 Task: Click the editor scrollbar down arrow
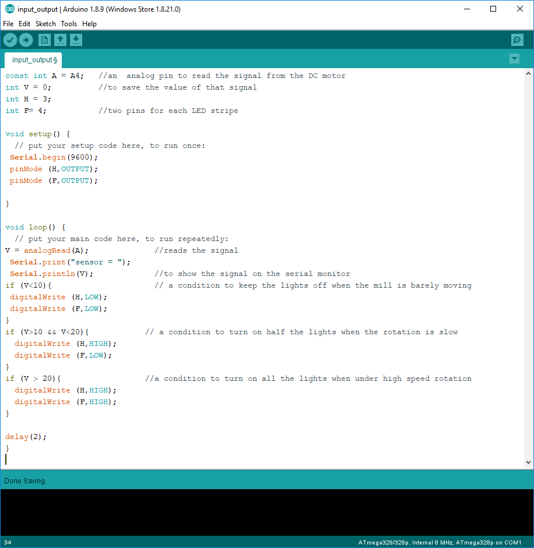point(528,462)
